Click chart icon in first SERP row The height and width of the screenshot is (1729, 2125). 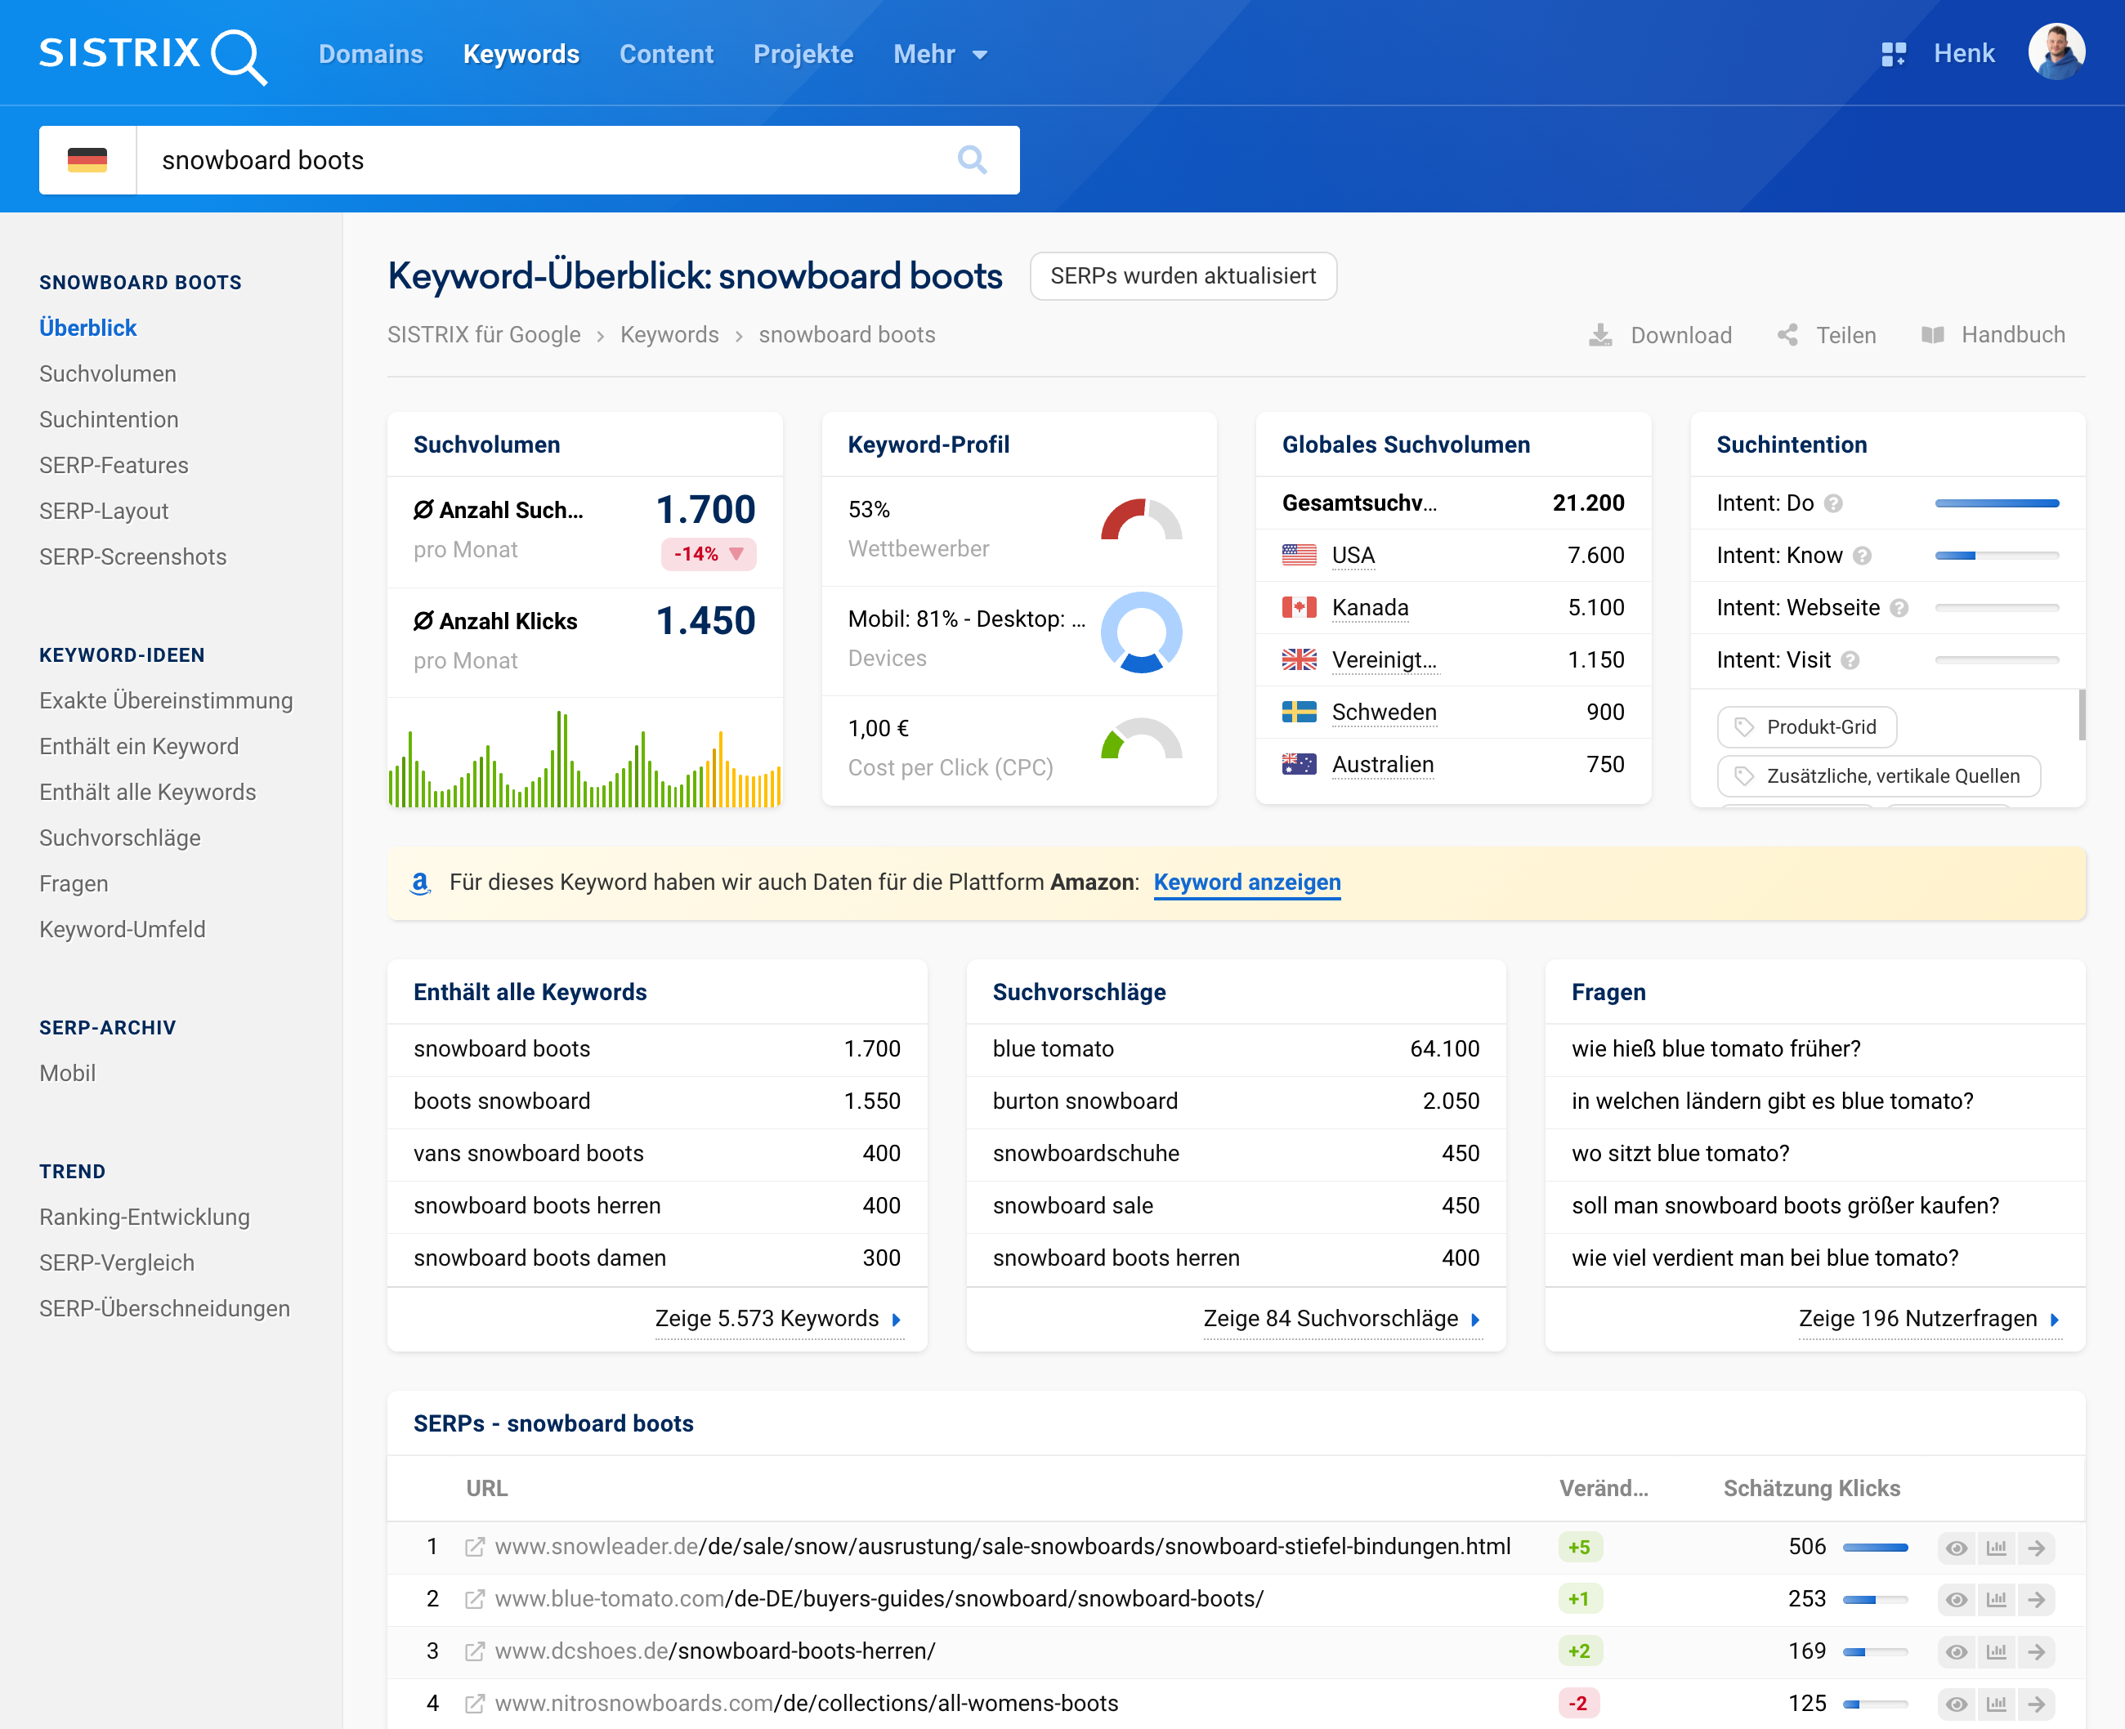[1996, 1548]
